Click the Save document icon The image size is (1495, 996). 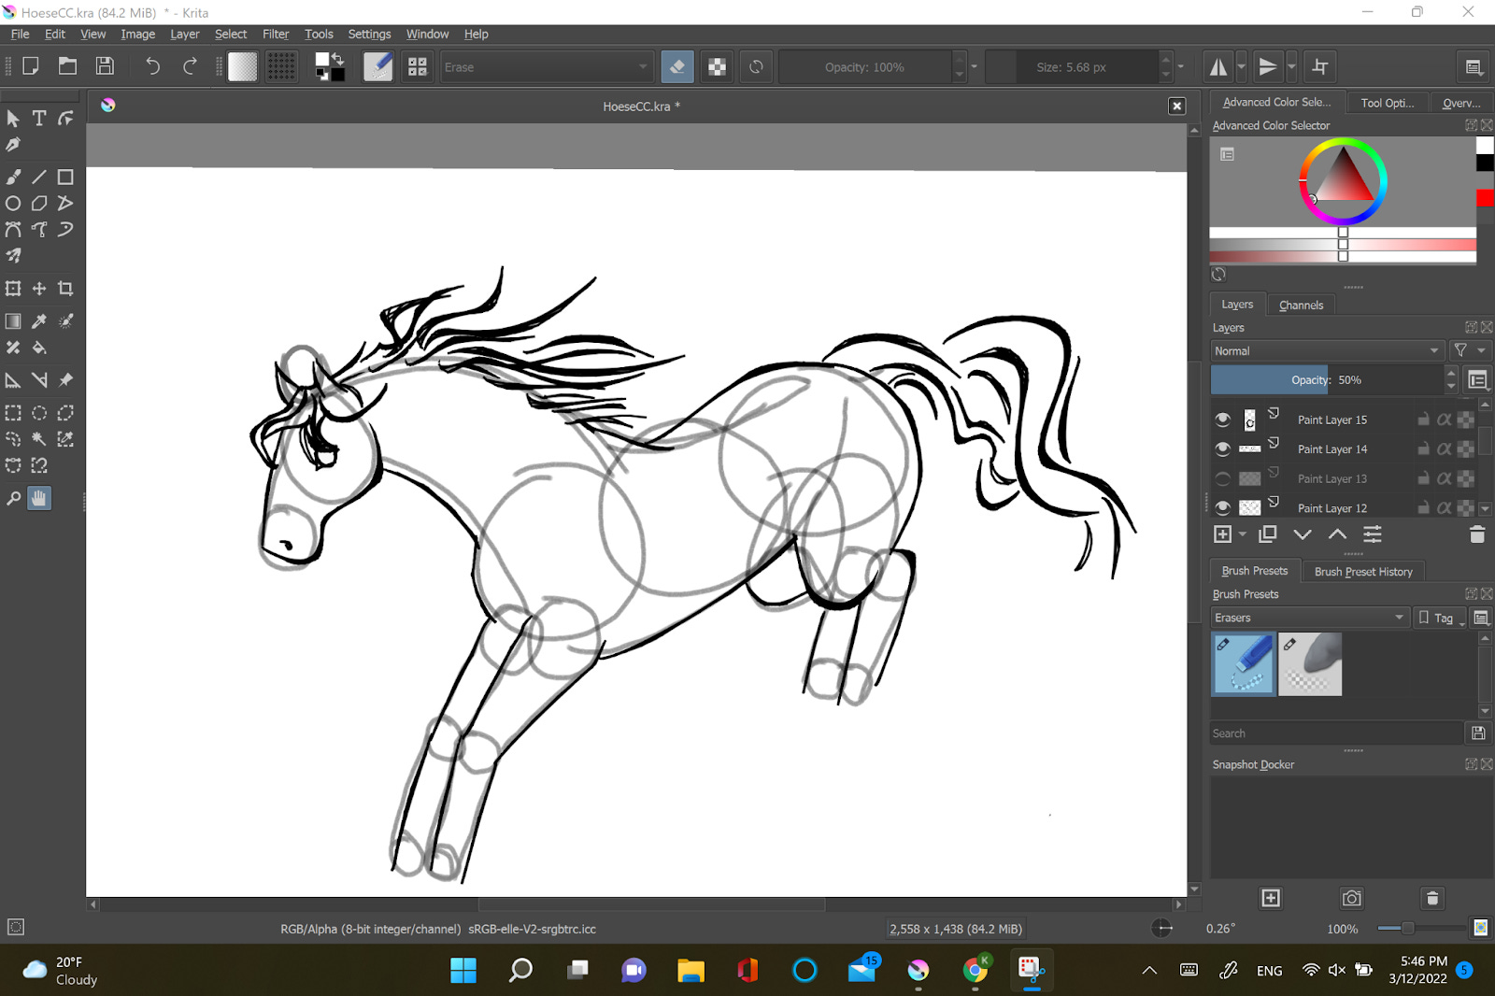click(x=105, y=66)
